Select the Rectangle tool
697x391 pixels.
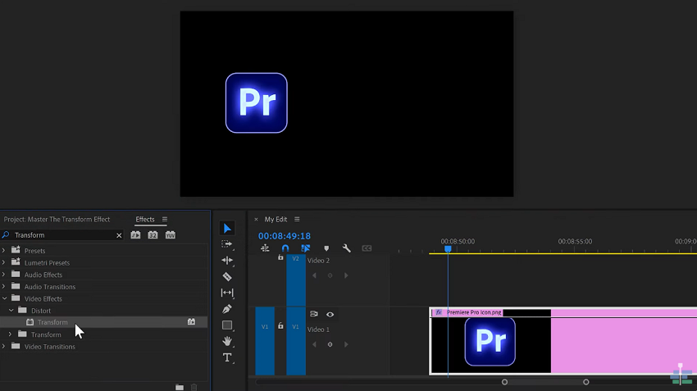[x=226, y=325]
